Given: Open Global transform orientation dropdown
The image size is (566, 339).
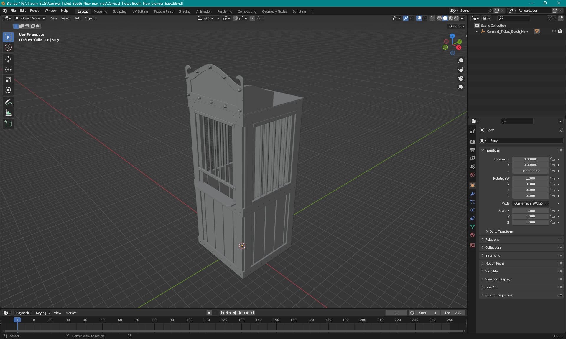Looking at the screenshot, I should 208,18.
